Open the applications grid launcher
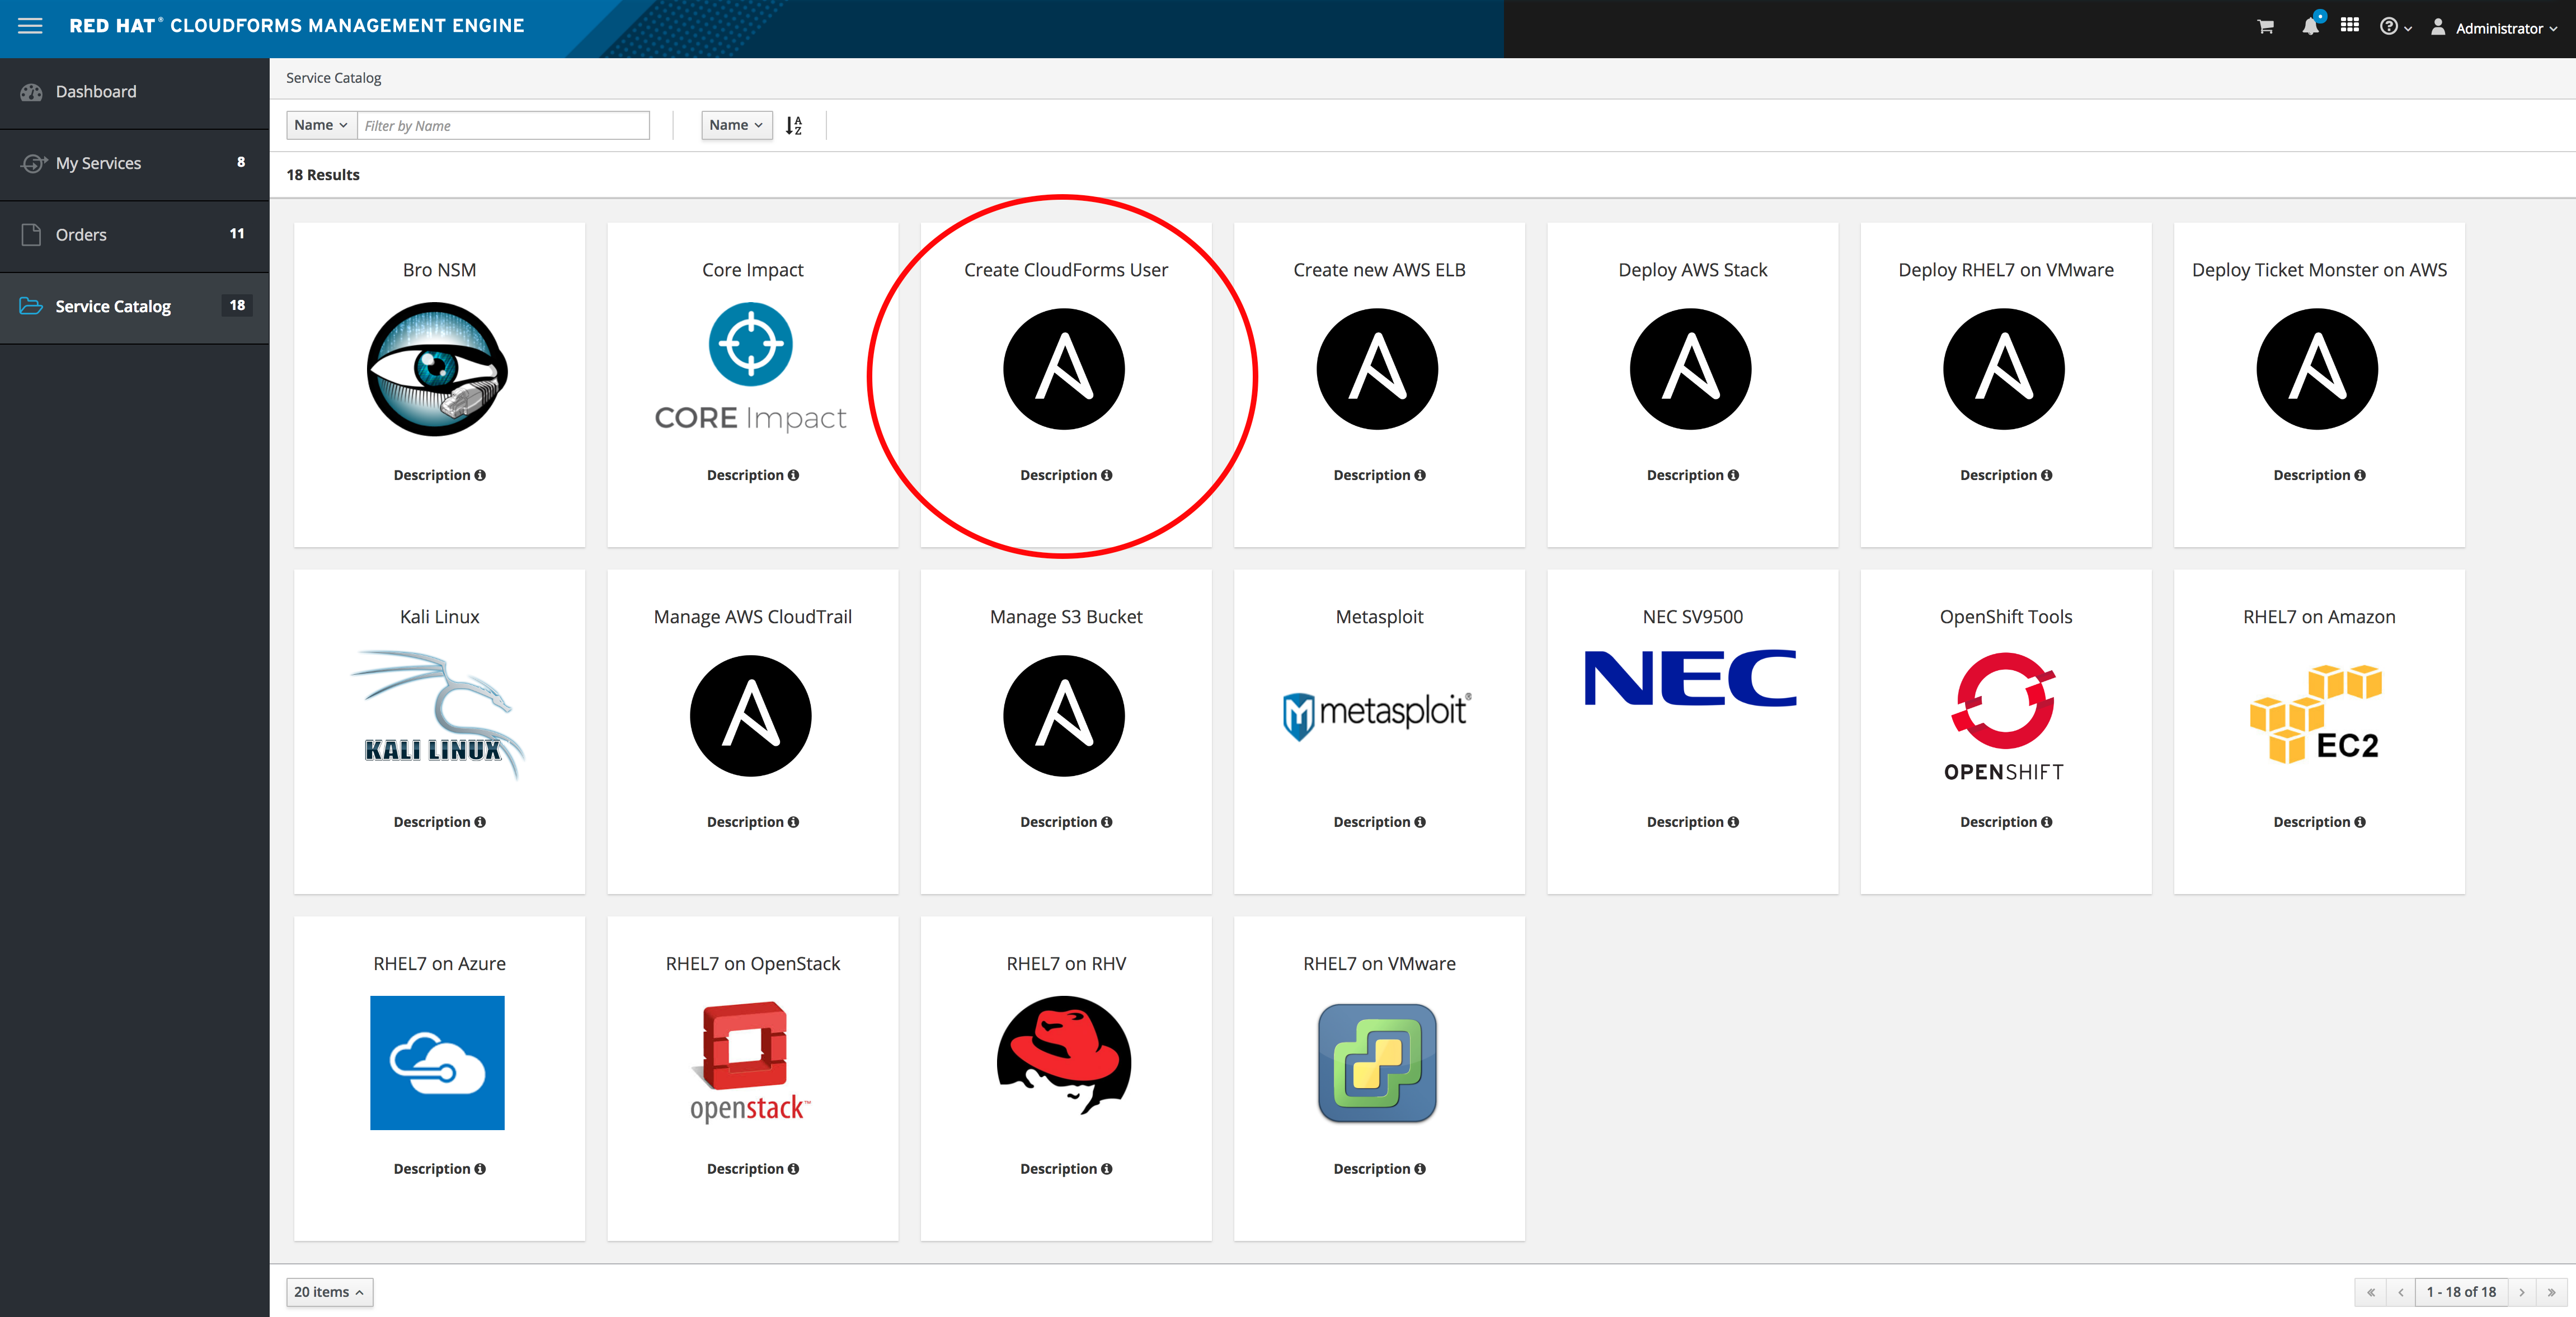The image size is (2576, 1317). click(x=2350, y=26)
